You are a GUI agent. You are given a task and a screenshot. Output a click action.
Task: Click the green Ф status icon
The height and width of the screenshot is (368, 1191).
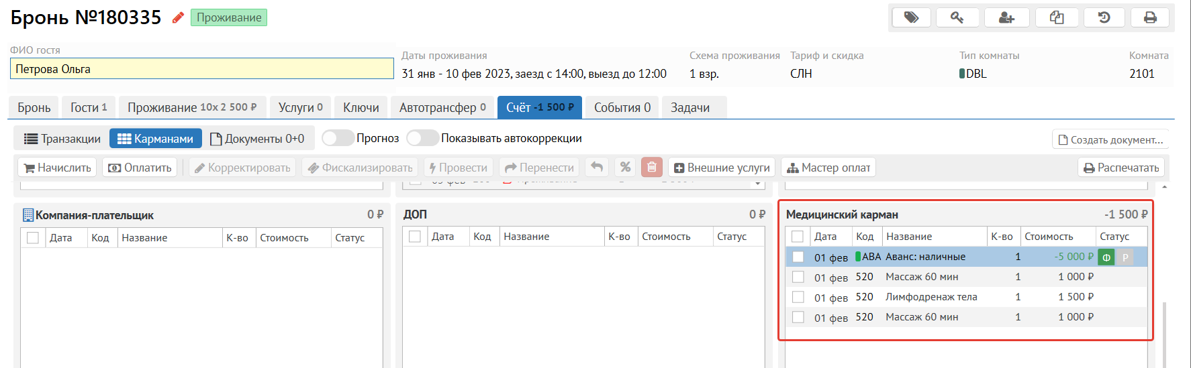pos(1106,257)
